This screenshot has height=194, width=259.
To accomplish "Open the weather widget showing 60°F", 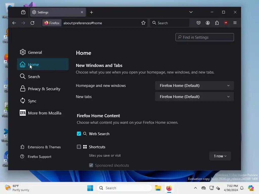I will tap(17, 188).
